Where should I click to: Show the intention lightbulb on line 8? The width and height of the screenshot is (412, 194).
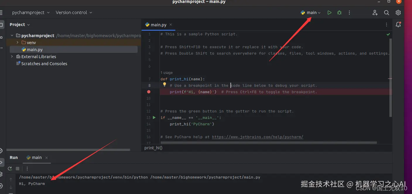(165, 84)
